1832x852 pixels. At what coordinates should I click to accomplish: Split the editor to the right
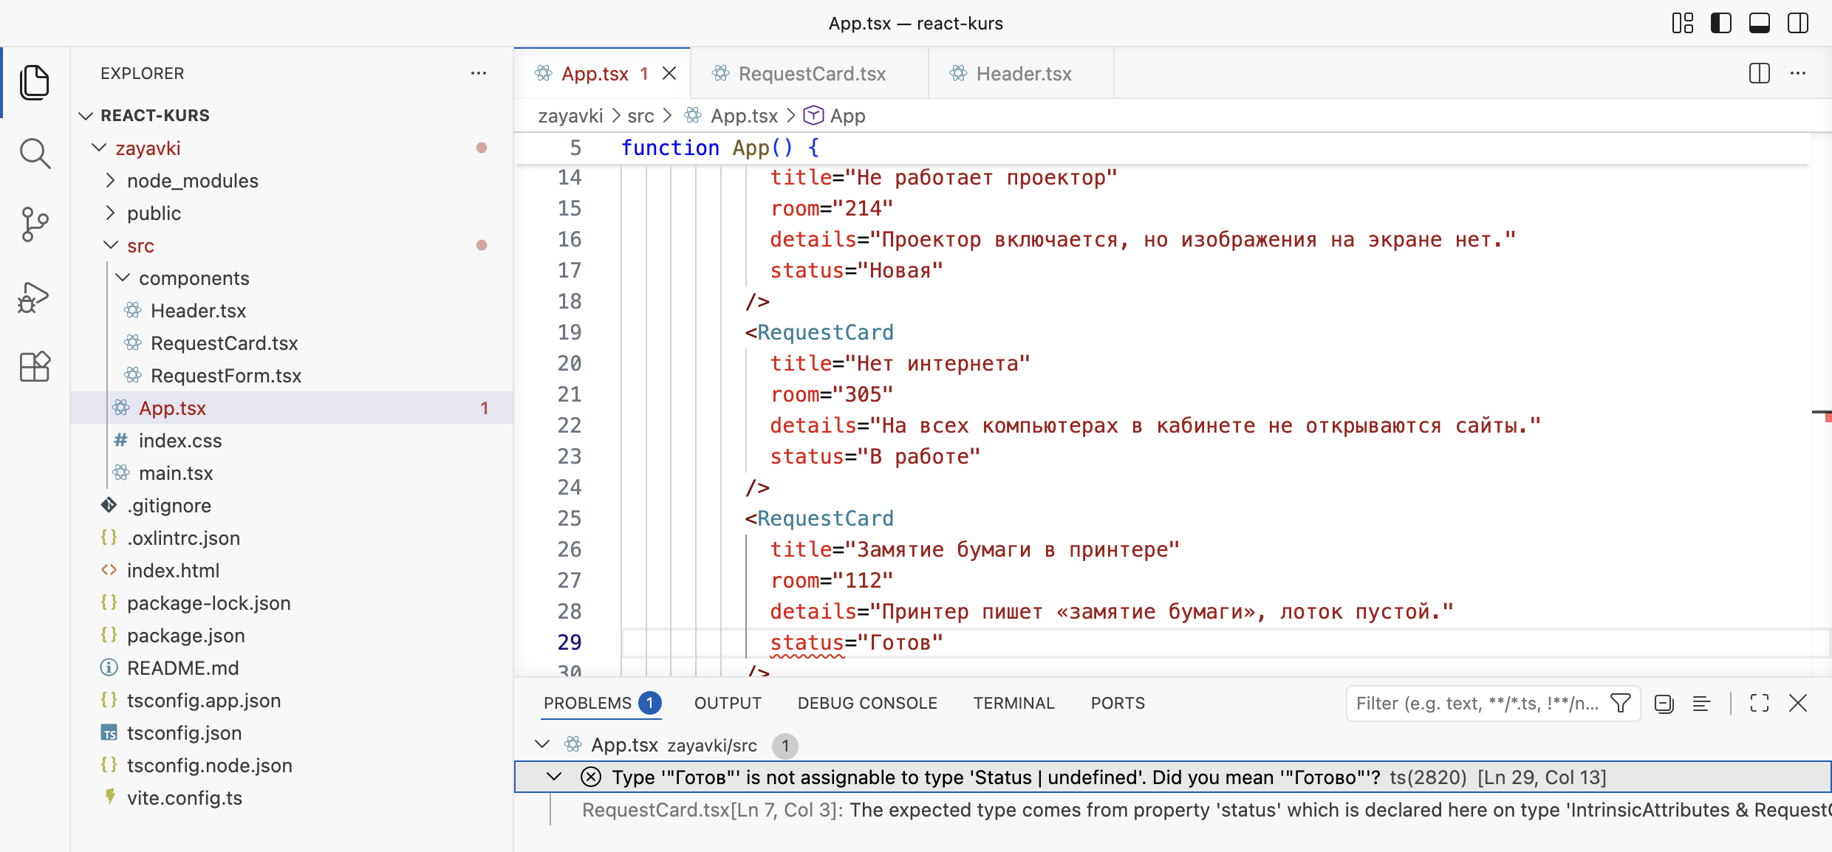point(1760,73)
